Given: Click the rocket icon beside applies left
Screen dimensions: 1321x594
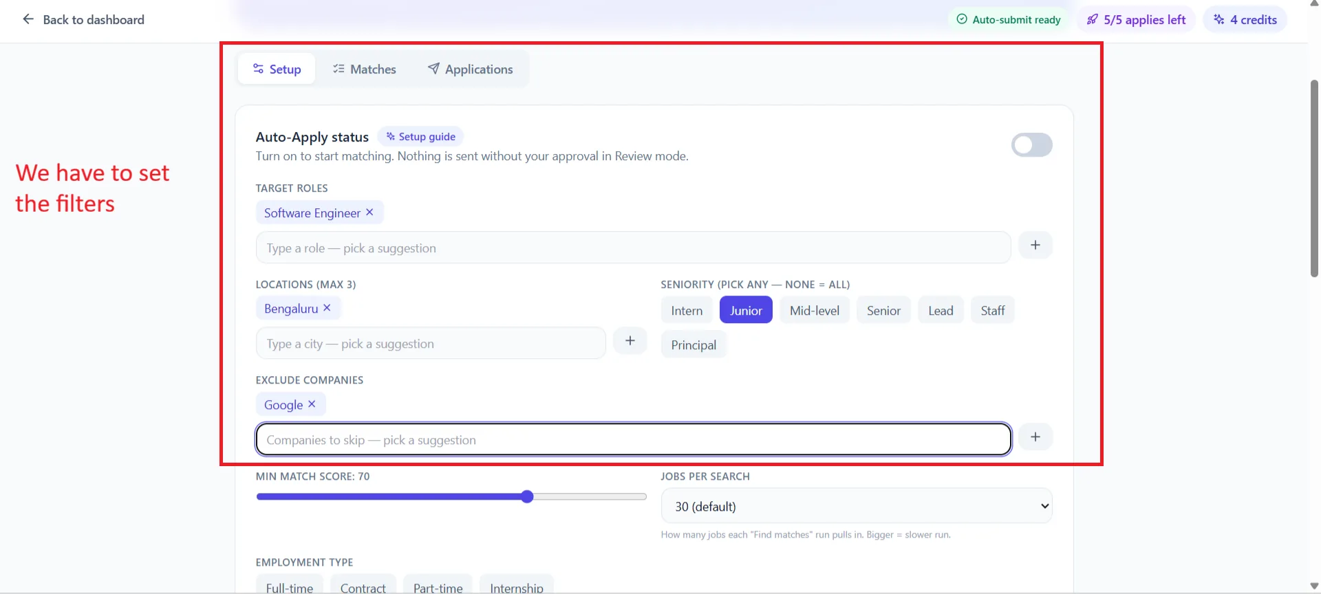Looking at the screenshot, I should [1092, 20].
